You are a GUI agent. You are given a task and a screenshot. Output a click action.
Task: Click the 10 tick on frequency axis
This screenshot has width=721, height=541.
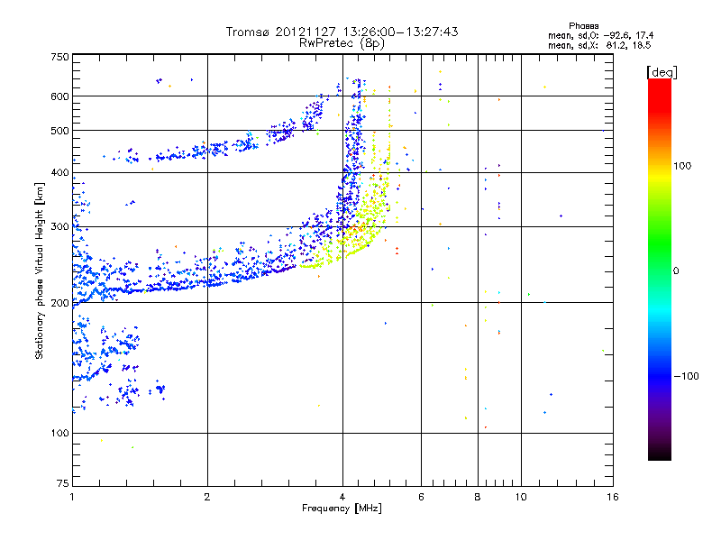click(520, 497)
